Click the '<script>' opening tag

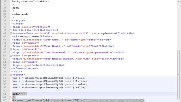pyautogui.click(x=19, y=75)
